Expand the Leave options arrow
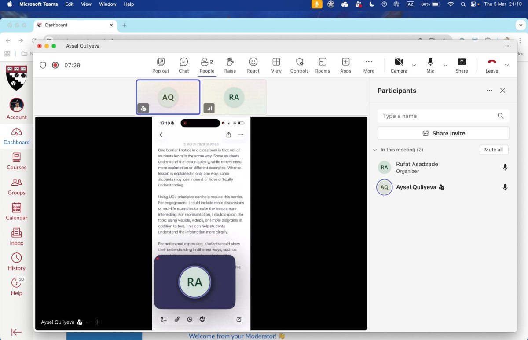 507,66
